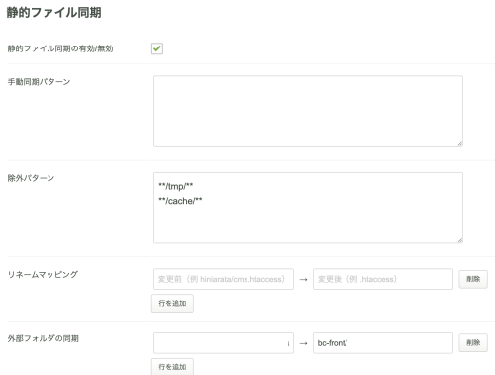
Task: Click the resize grip of 除外パターン box
Action: coord(460,240)
